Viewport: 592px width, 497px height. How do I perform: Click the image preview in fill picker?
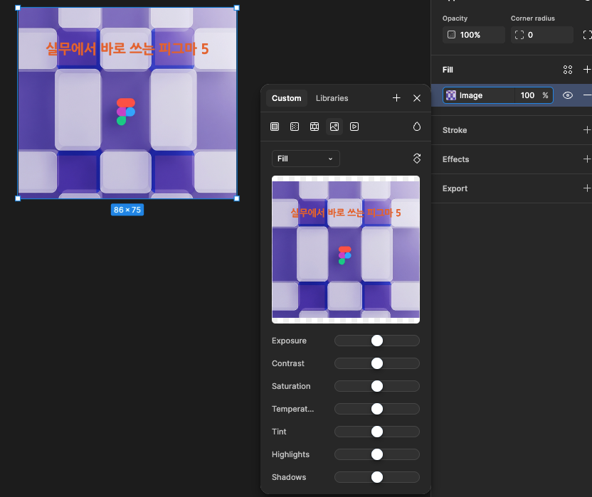coord(346,250)
